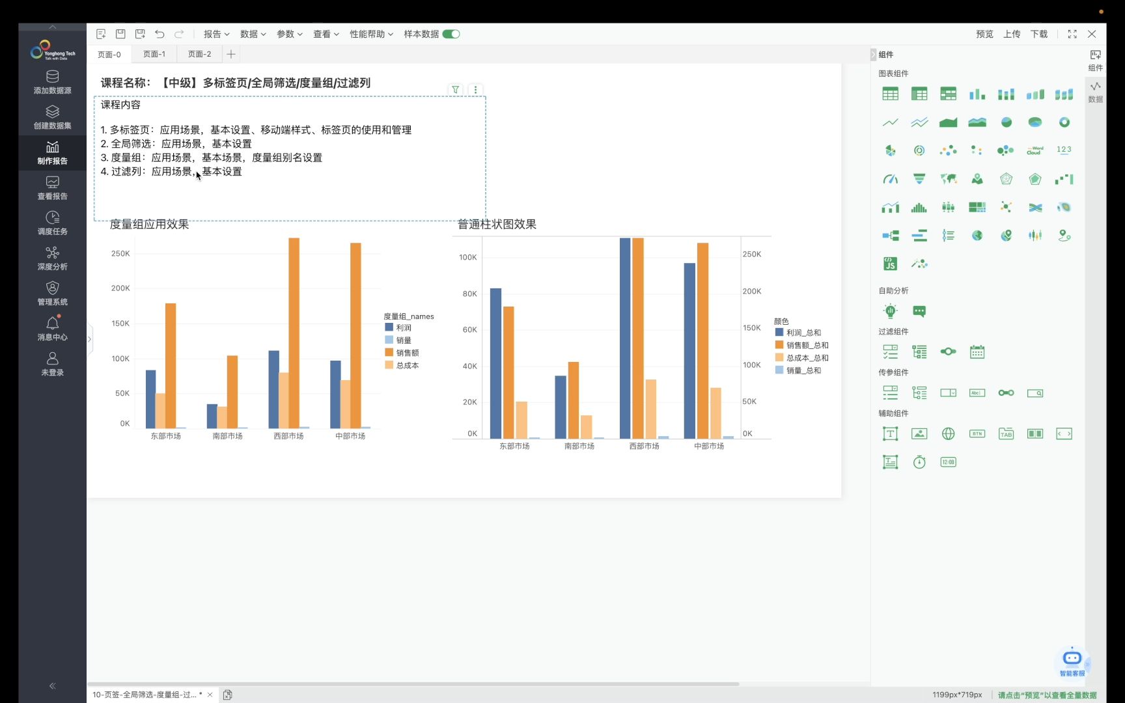
Task: Add the date calendar filter component
Action: click(977, 352)
